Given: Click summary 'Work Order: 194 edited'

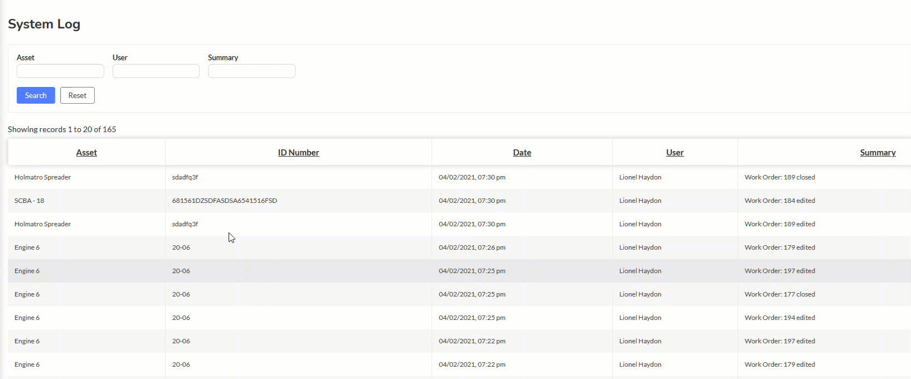Looking at the screenshot, I should point(780,318).
